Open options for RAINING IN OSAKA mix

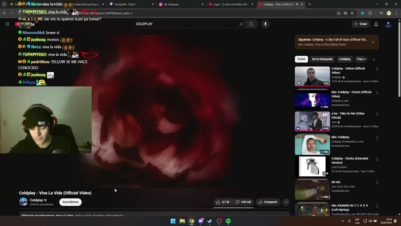377,206
